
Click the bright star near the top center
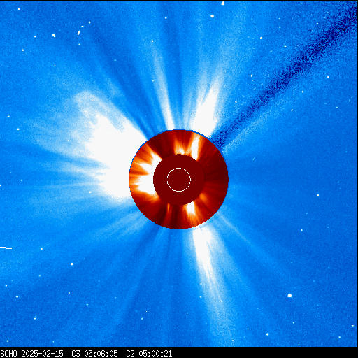tap(212, 16)
